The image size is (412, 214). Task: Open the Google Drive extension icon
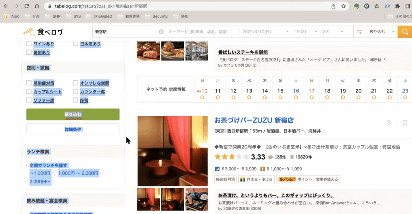pyautogui.click(x=377, y=6)
